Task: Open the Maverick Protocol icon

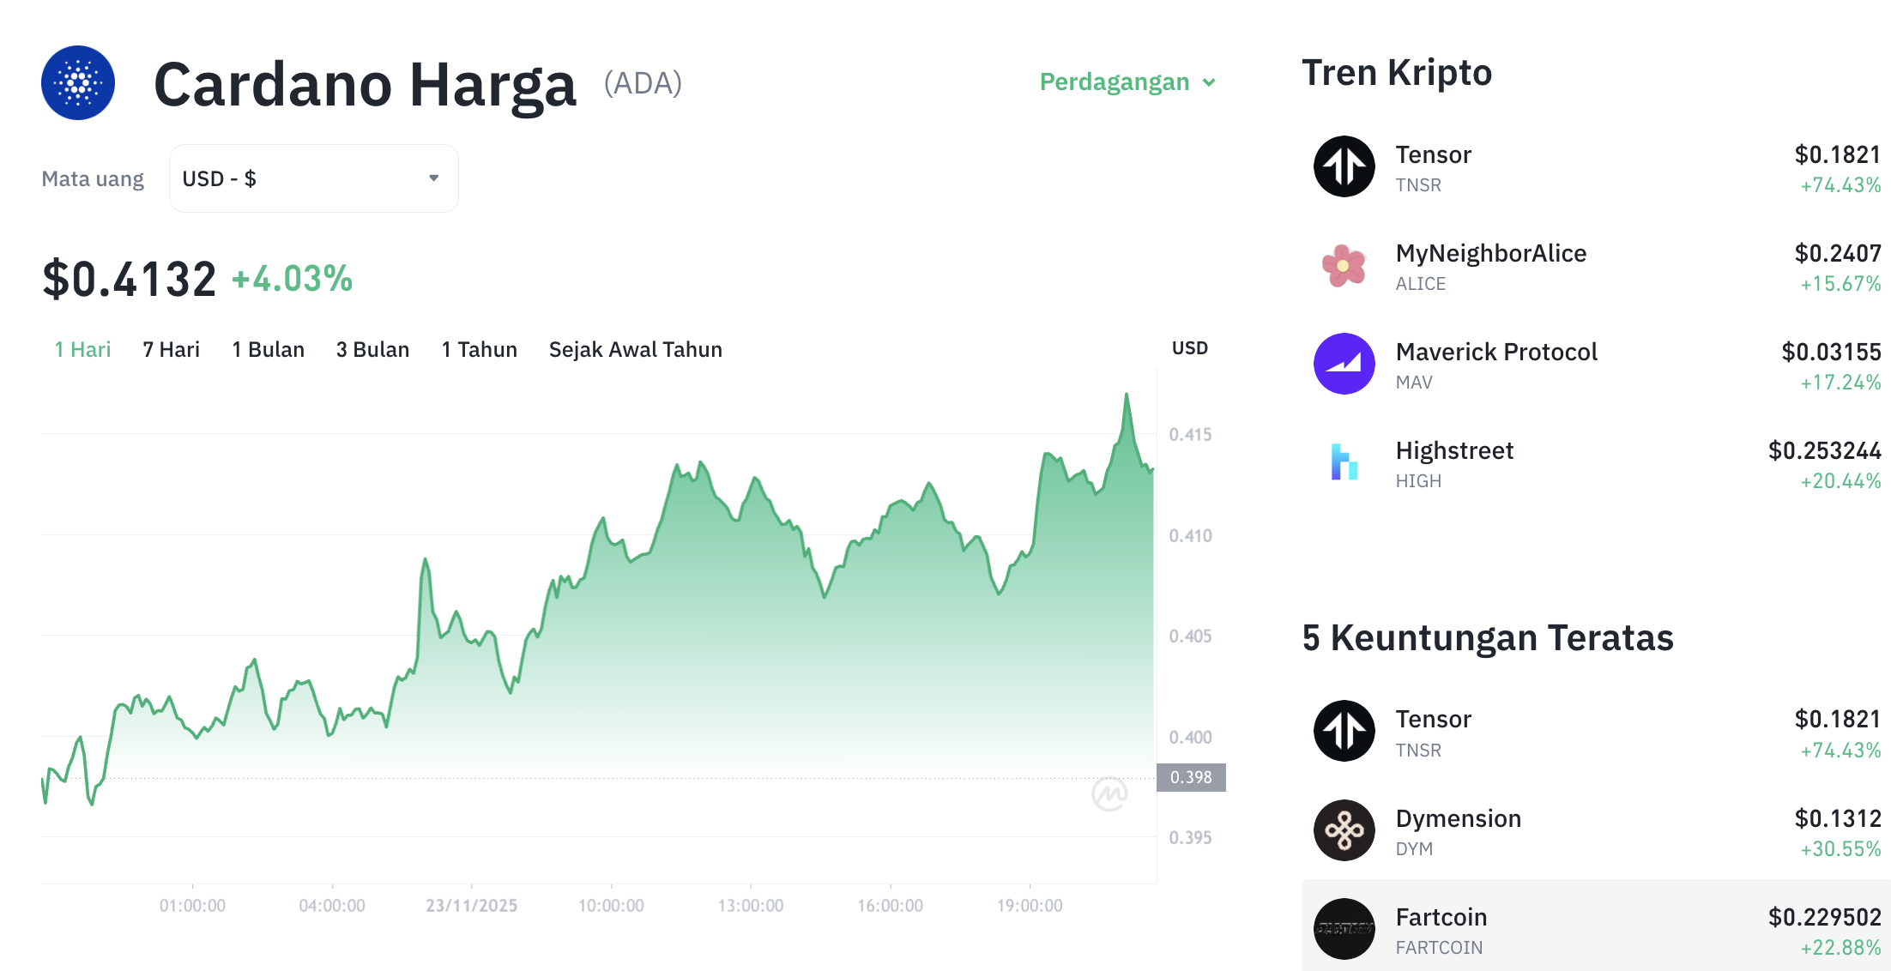Action: (x=1343, y=364)
